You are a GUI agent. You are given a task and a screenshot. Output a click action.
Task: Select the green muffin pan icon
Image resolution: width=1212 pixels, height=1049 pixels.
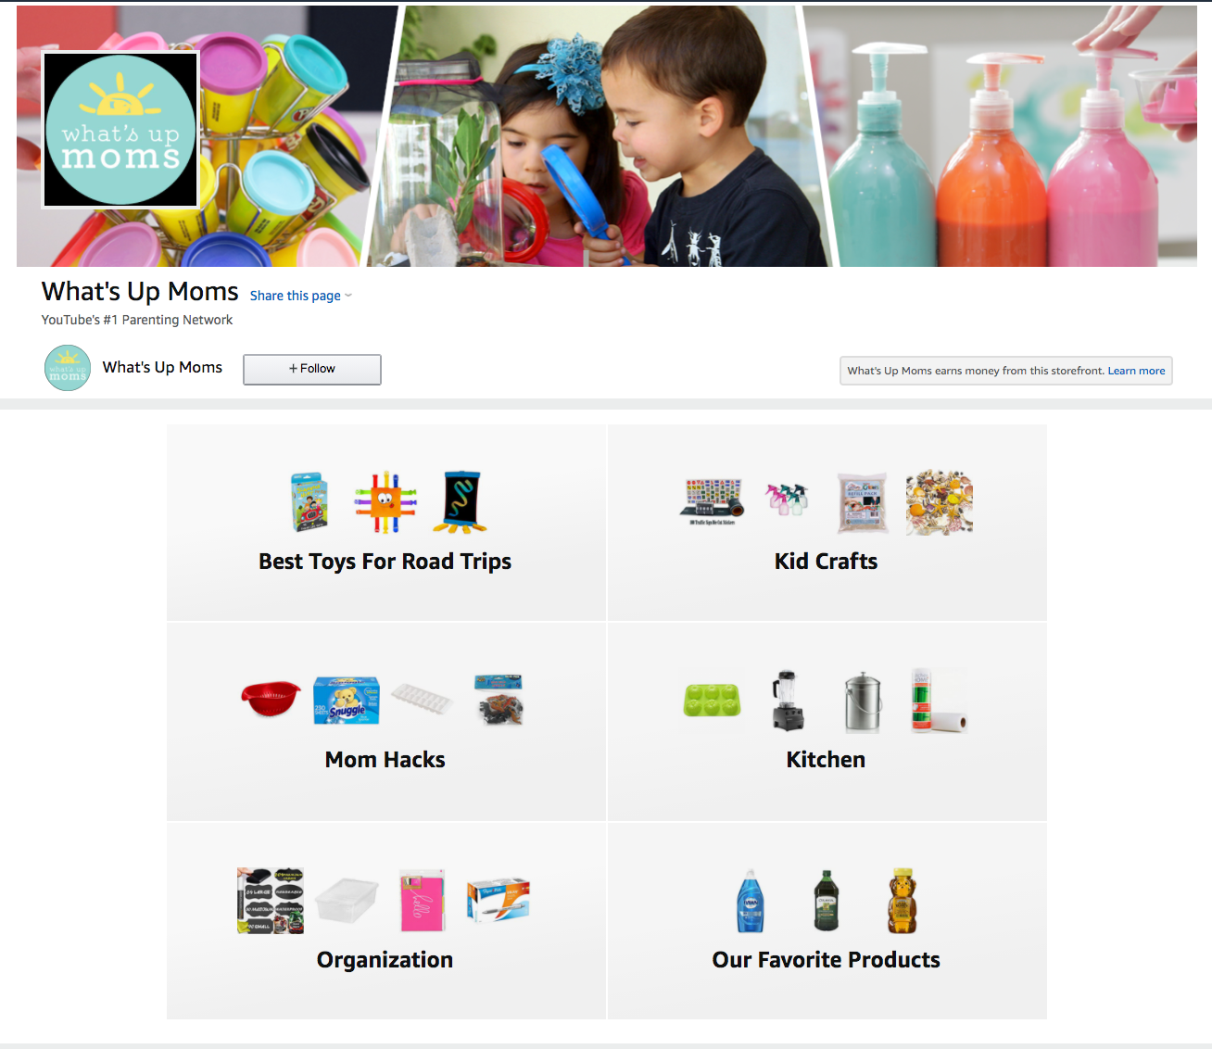pos(712,701)
